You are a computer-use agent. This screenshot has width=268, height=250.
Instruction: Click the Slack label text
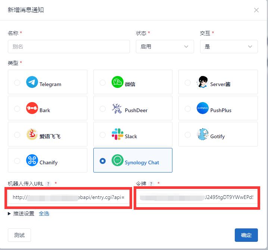tap(131, 136)
